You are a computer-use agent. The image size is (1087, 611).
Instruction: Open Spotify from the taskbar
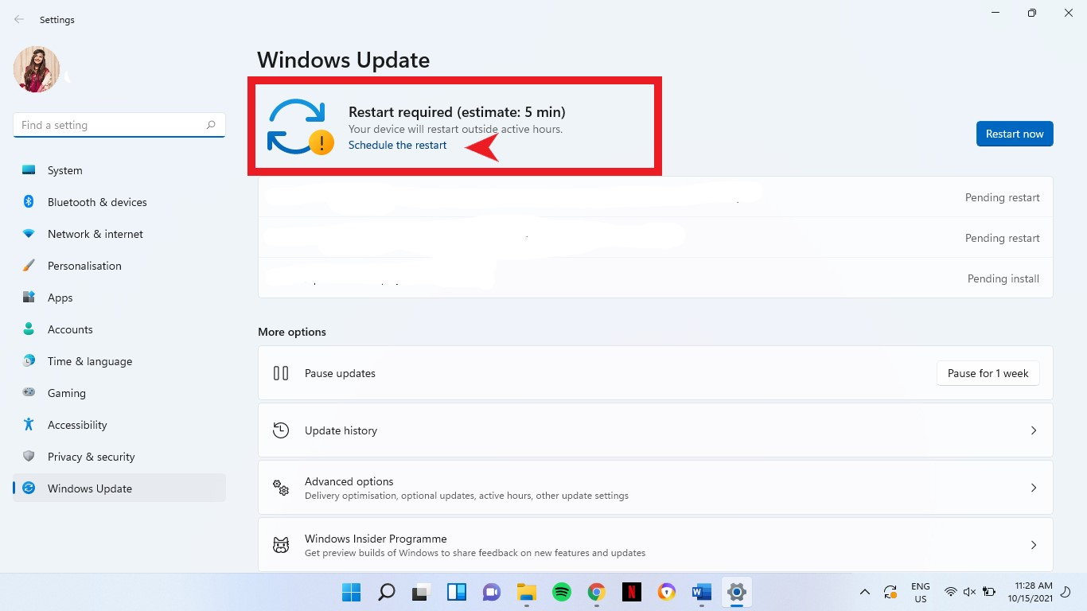point(561,592)
